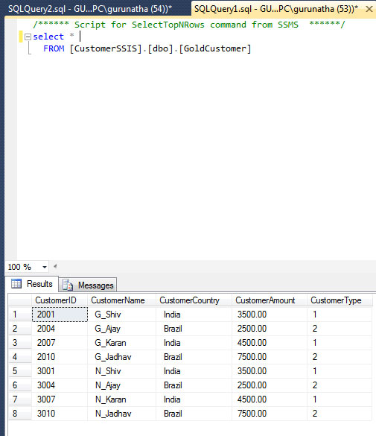Close the SQLQuery1.sql tab
376x436 pixels.
[369, 9]
